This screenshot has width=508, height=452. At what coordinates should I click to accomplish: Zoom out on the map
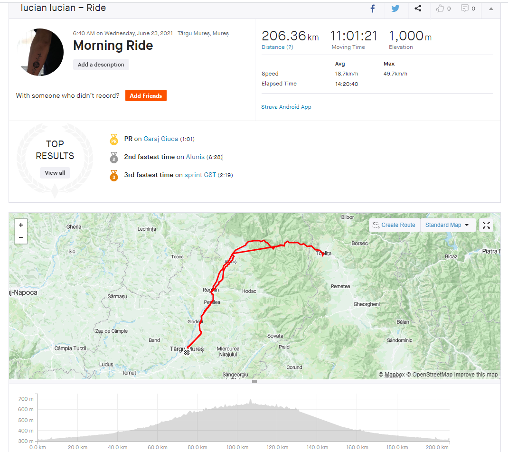[x=21, y=237]
